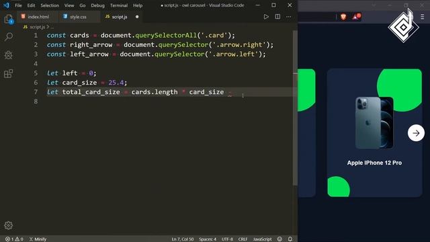
Task: Change language mode via JavaScript status item
Action: click(262, 239)
